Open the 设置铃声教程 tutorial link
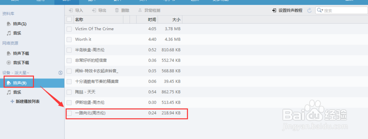 coord(287,10)
